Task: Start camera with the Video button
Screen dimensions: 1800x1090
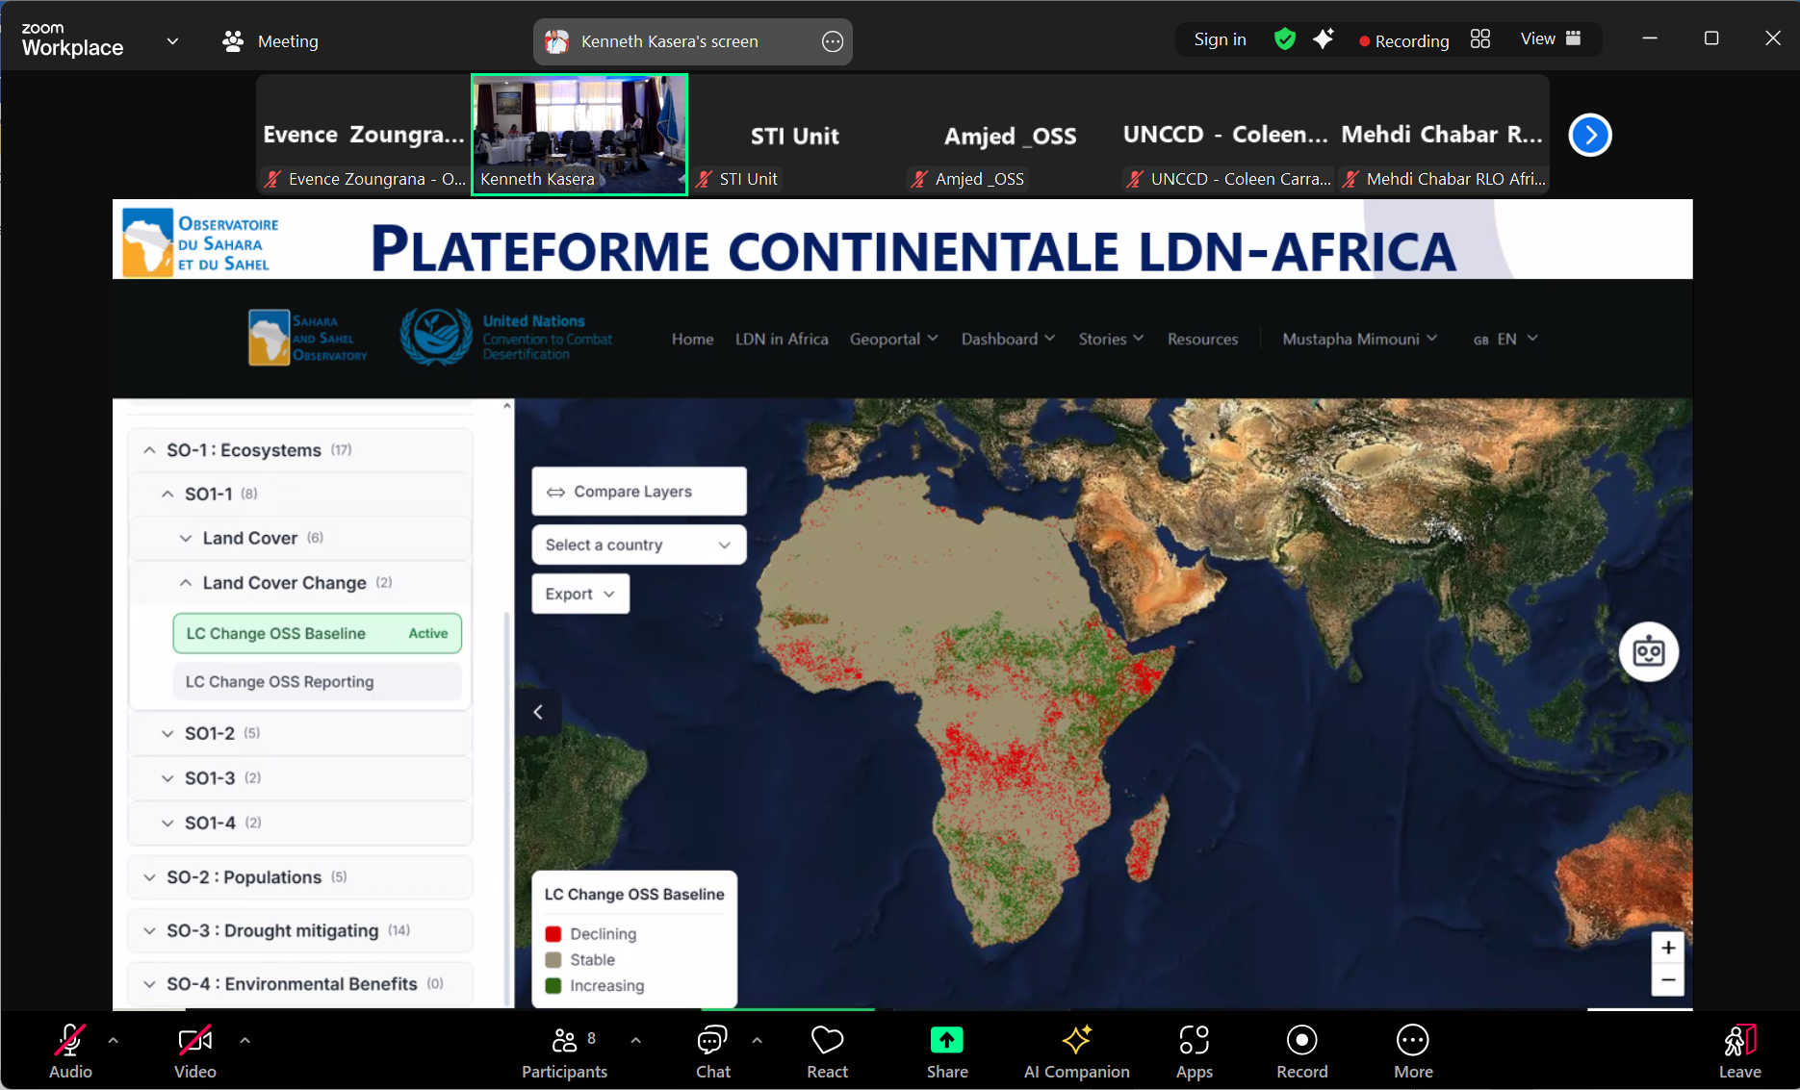Action: click(194, 1051)
